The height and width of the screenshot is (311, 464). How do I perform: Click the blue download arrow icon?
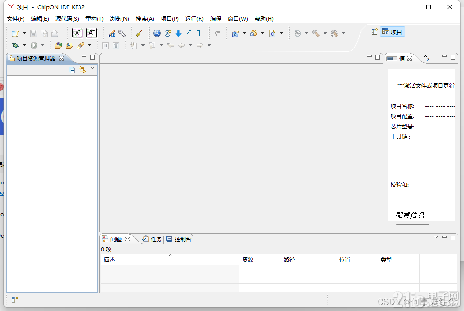click(178, 33)
